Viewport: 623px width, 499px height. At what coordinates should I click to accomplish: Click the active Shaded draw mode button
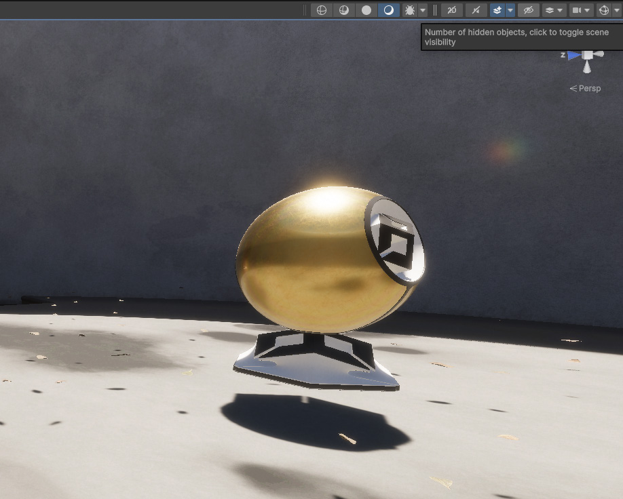pyautogui.click(x=389, y=10)
